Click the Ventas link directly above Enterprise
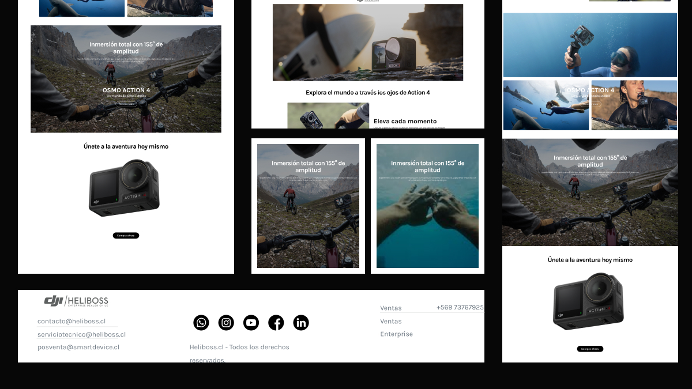 pyautogui.click(x=391, y=321)
